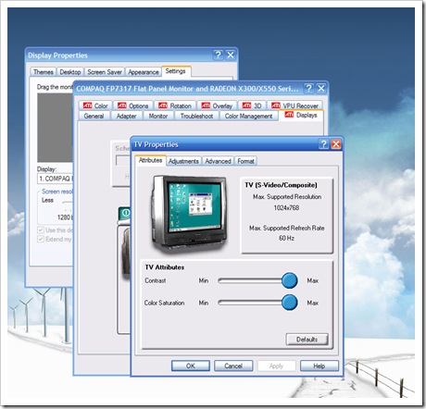Open the Display dropdown showing '1. COMPAQ'
The height and width of the screenshot is (409, 426).
coord(56,179)
